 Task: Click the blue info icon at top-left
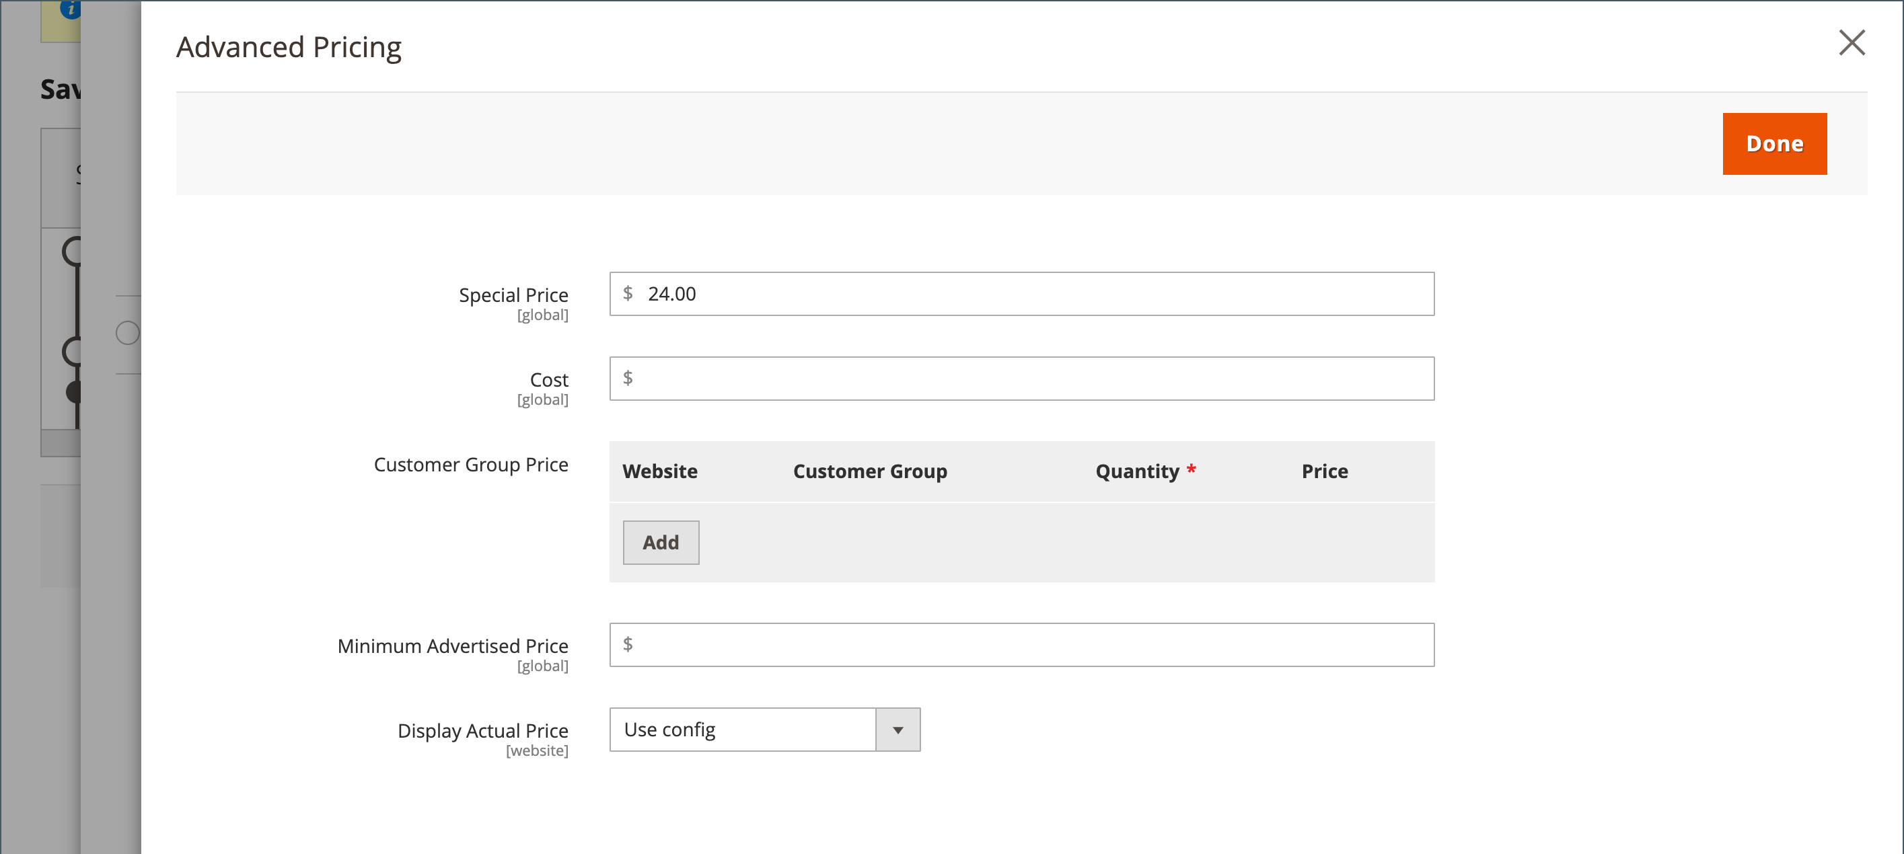[70, 9]
